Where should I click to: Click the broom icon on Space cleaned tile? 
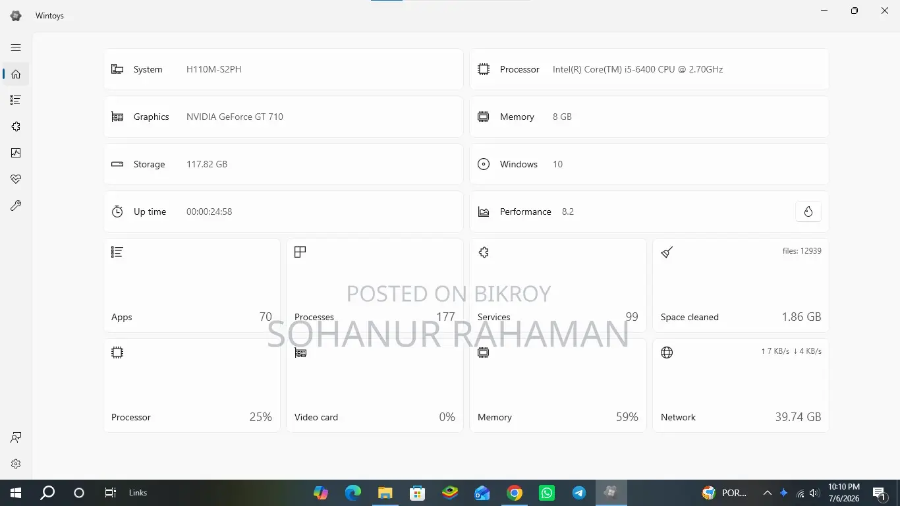667,252
